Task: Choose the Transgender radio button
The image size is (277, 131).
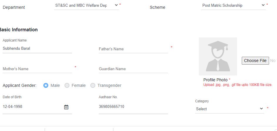Action: [93, 85]
